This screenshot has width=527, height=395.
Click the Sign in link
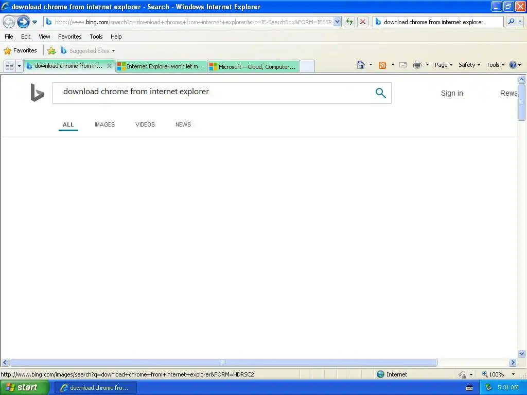[452, 94]
